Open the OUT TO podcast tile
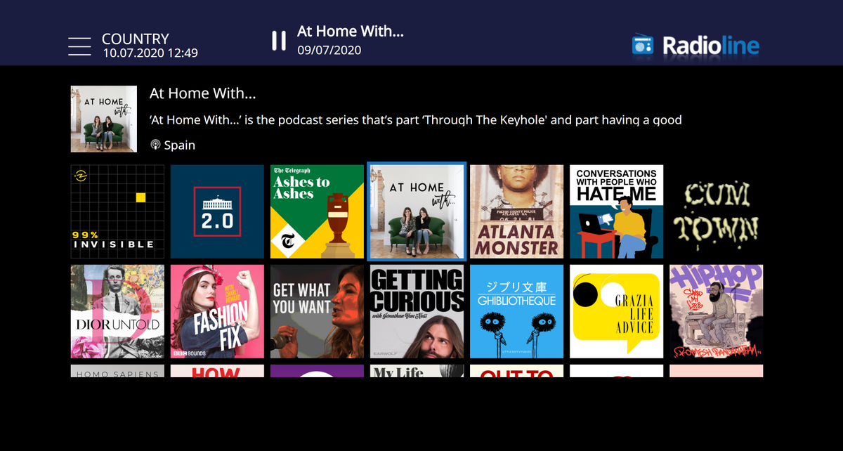The width and height of the screenshot is (843, 451). tap(516, 371)
